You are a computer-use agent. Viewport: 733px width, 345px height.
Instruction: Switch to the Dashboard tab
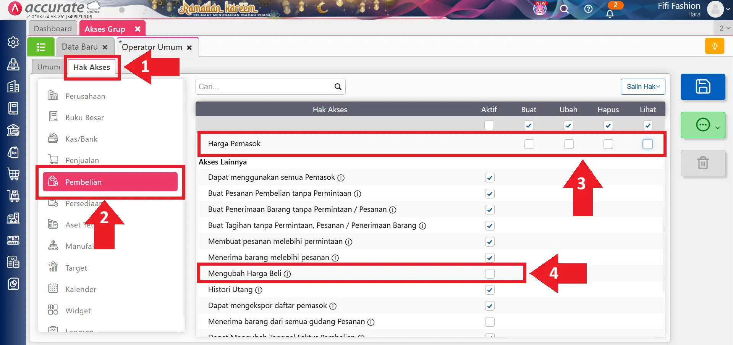tap(53, 29)
